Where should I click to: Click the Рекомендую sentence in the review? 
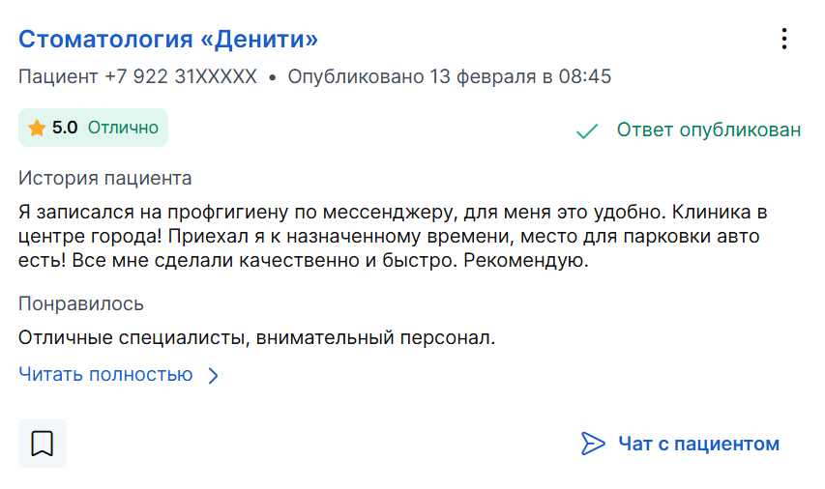(x=525, y=260)
